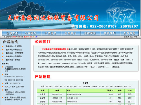Viewport: 141px width, 105px height.
Task: Click the orange bullet next to 管件类
Action: pos(3,60)
